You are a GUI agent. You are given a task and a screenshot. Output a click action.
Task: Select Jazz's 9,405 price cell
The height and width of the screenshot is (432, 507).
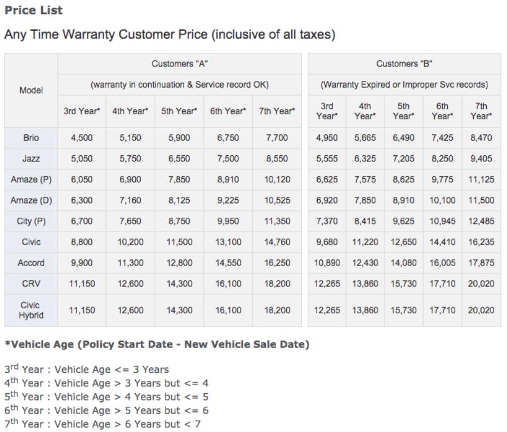(481, 159)
